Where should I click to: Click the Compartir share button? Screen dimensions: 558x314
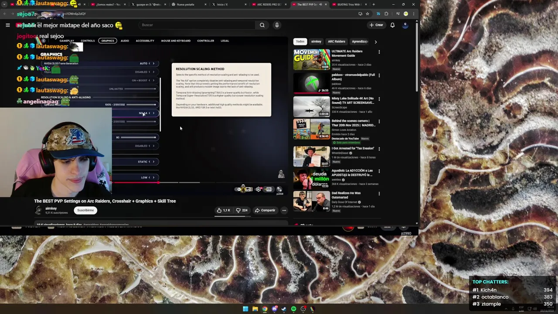click(265, 210)
